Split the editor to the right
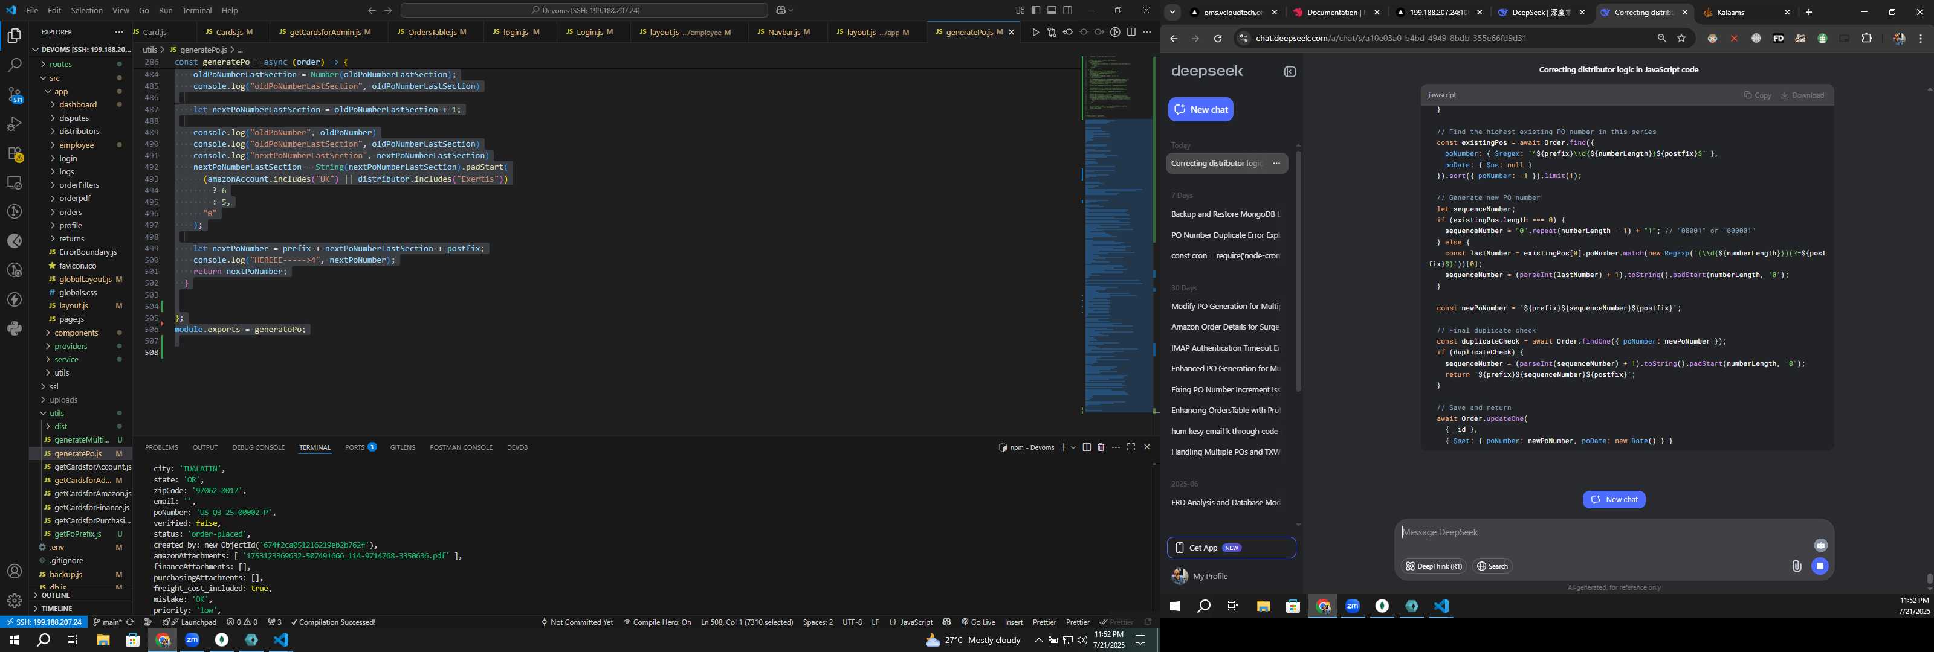Screen dimensions: 1934x652 (1131, 32)
